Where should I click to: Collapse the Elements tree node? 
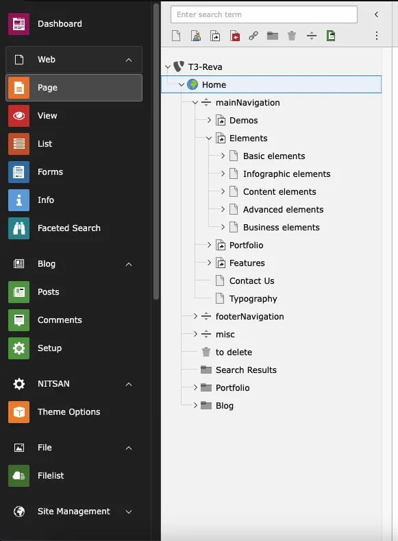(x=209, y=138)
